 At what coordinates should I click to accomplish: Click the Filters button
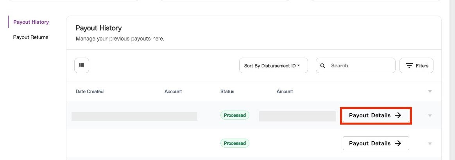416,65
